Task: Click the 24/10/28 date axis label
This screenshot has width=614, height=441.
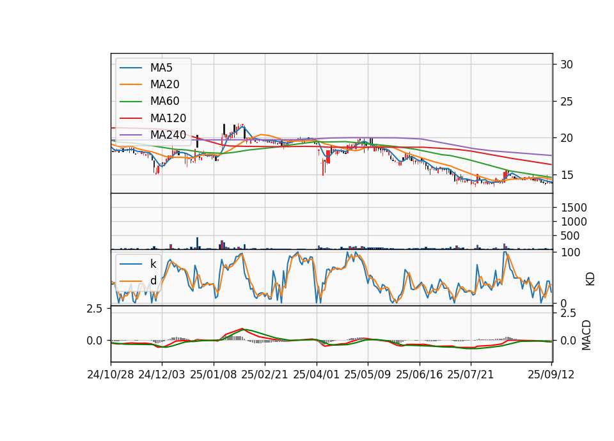Action: (x=111, y=375)
